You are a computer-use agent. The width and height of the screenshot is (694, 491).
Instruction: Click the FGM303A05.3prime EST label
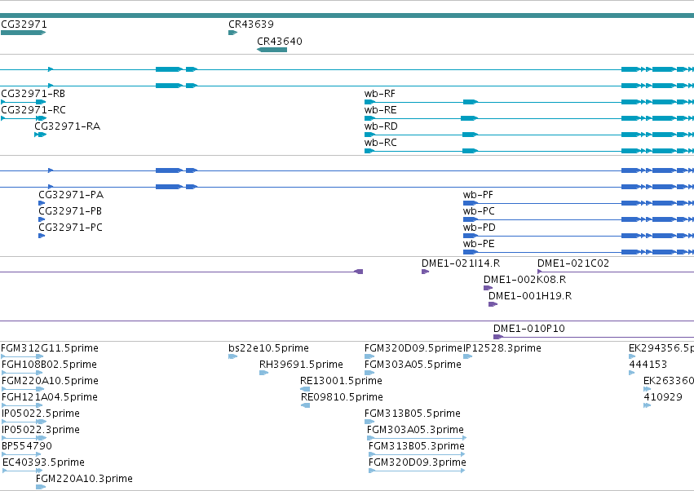click(x=415, y=430)
